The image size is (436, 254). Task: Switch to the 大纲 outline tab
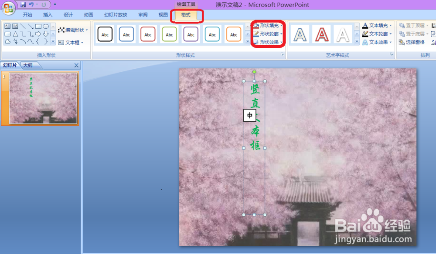coord(28,65)
